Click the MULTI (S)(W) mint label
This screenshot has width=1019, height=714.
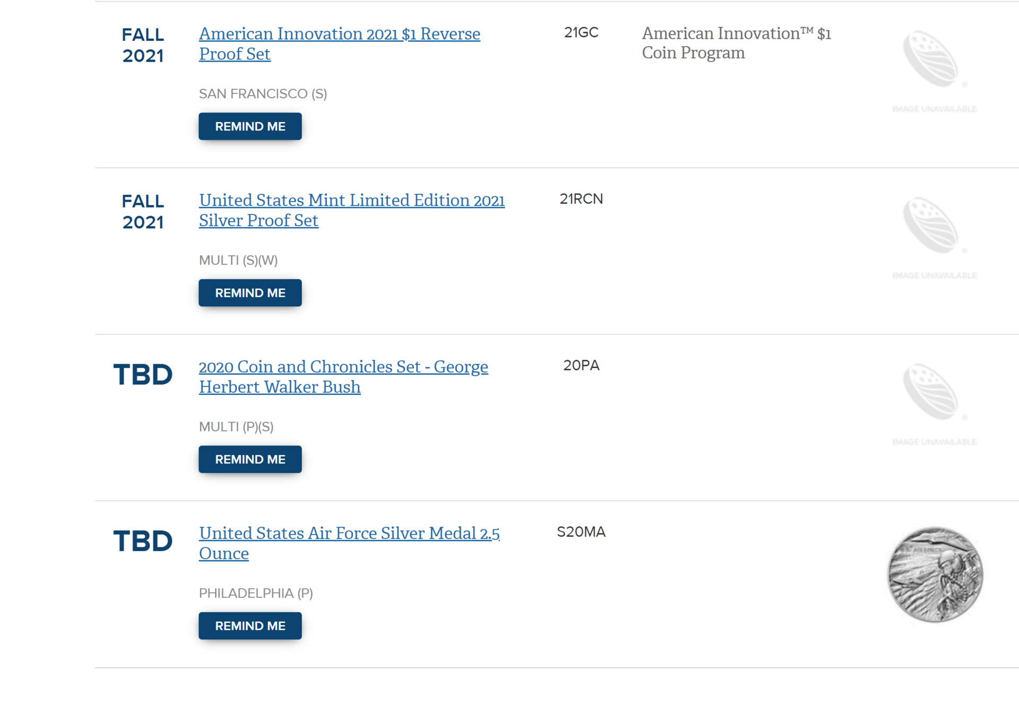[x=238, y=261]
